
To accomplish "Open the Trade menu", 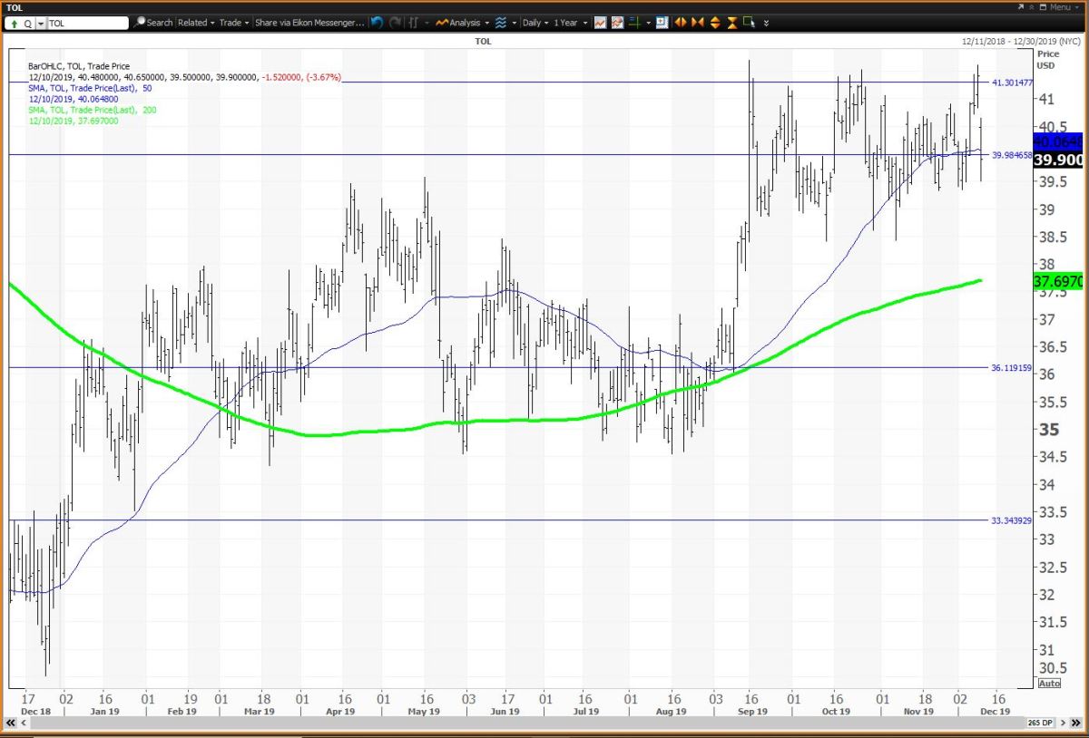I will (231, 23).
